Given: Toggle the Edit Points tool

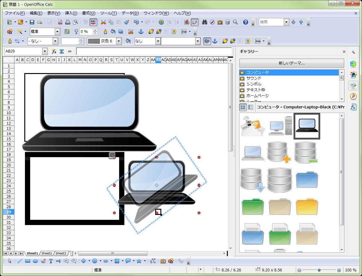Looking at the screenshot, I should pyautogui.click(x=153, y=261).
